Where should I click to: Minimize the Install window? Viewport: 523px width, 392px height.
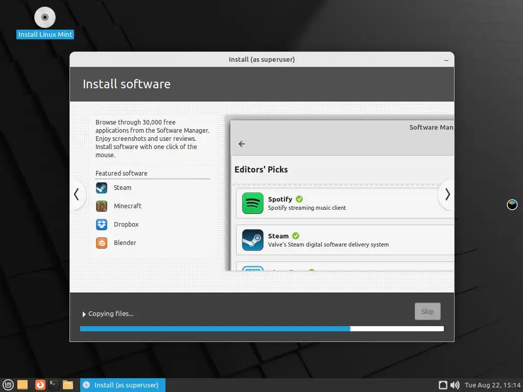(x=446, y=60)
